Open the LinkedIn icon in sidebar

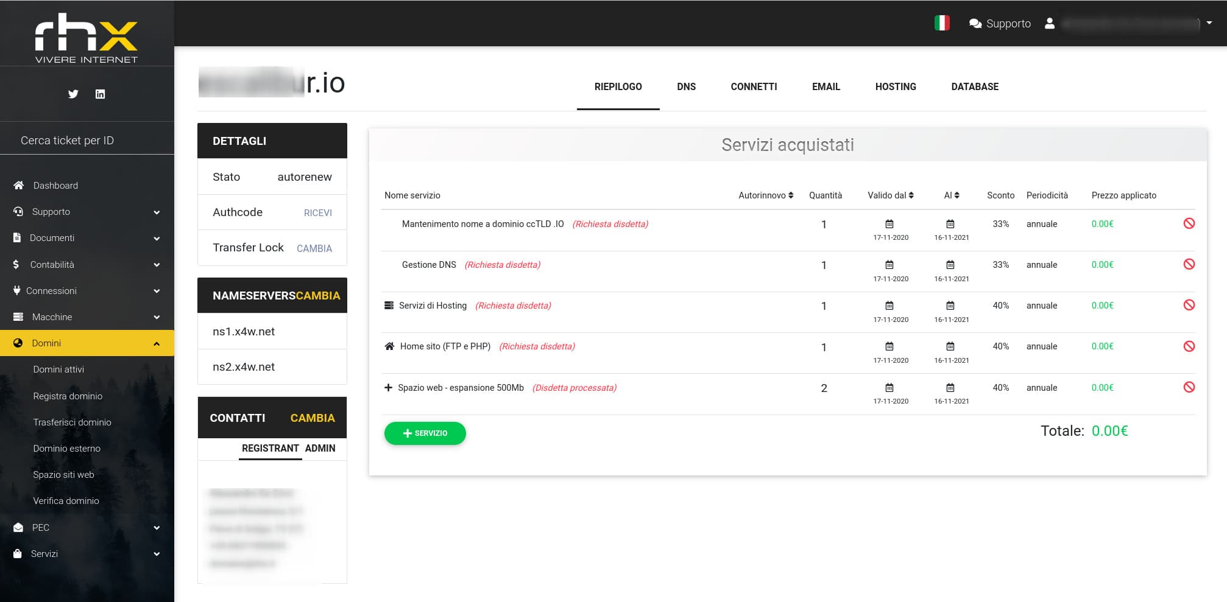[101, 94]
